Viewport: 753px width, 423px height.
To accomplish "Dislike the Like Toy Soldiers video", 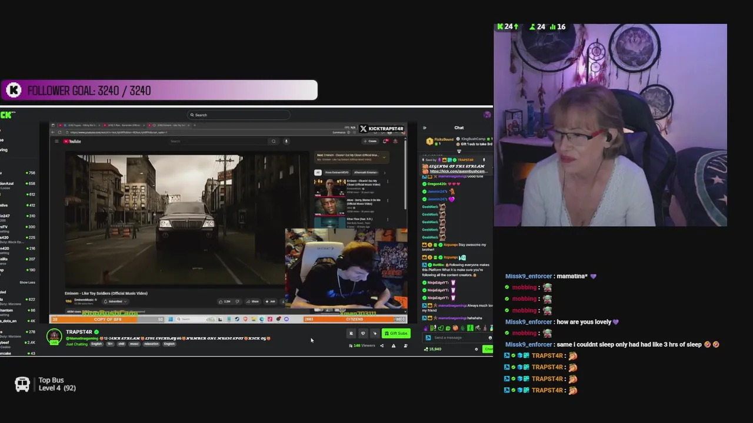I will tap(238, 301).
